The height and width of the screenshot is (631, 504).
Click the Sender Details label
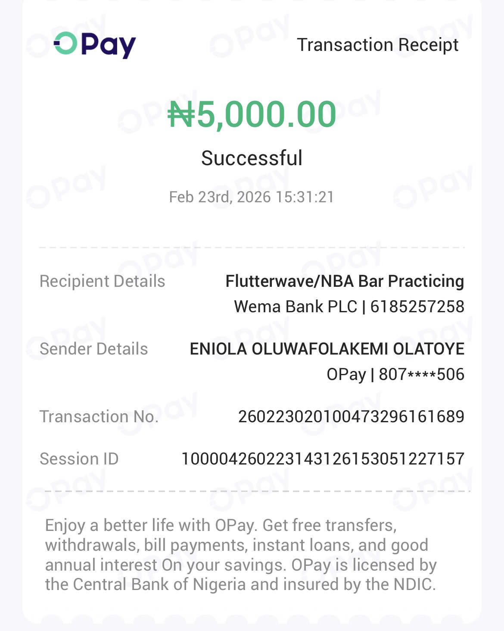[x=93, y=349]
